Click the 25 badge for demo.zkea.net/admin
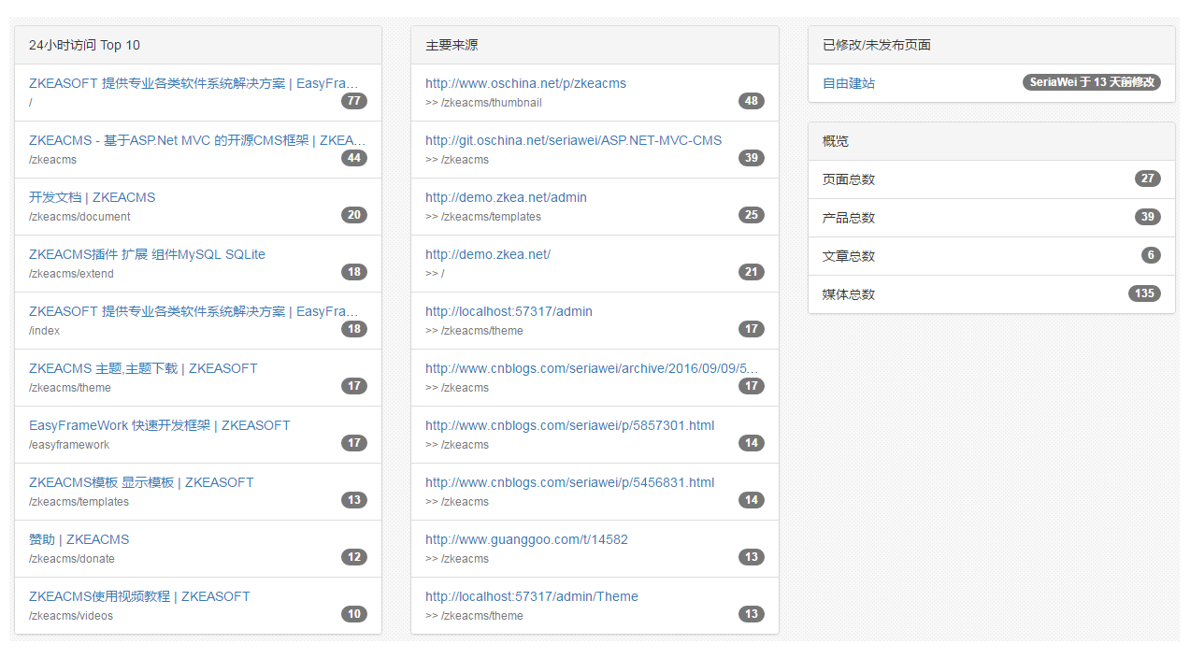 point(751,215)
